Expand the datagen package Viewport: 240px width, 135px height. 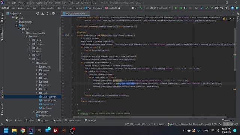pyautogui.click(x=30, y=44)
